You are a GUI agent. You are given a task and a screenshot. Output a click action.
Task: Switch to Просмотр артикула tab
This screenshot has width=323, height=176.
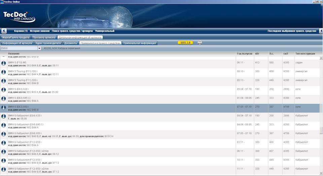click(44, 38)
